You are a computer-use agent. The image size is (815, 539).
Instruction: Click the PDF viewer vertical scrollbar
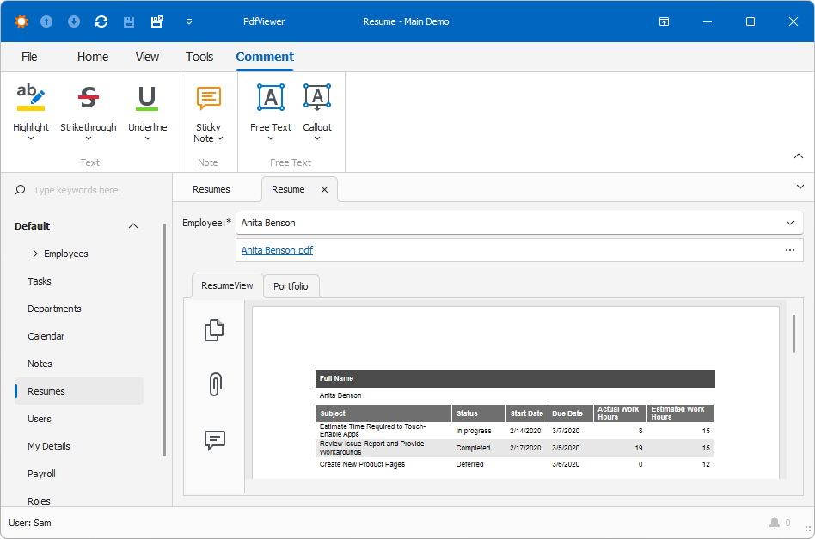[793, 334]
